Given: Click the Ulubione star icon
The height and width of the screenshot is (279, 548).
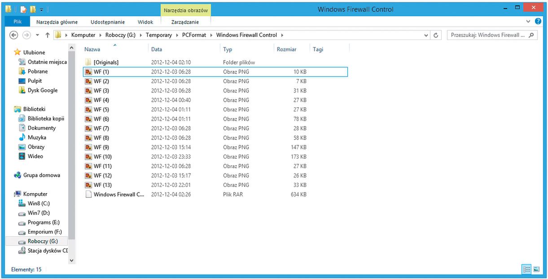Looking at the screenshot, I should [x=18, y=53].
